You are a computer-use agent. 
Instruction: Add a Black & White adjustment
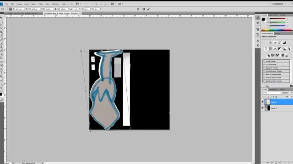click(279, 49)
